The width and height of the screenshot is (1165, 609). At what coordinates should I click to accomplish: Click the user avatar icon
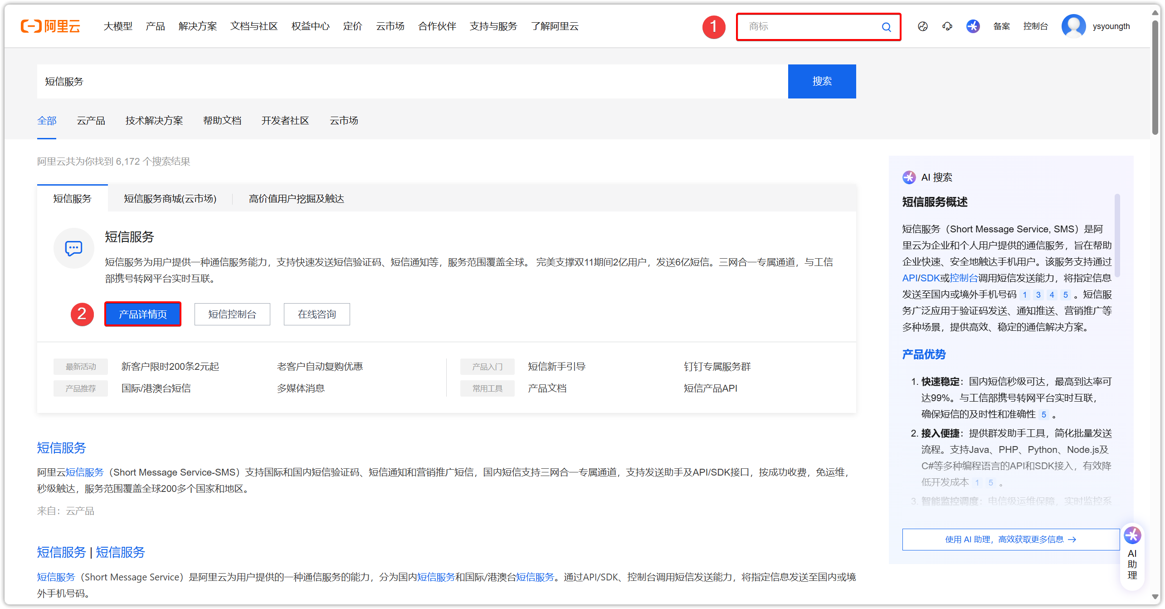(1073, 26)
